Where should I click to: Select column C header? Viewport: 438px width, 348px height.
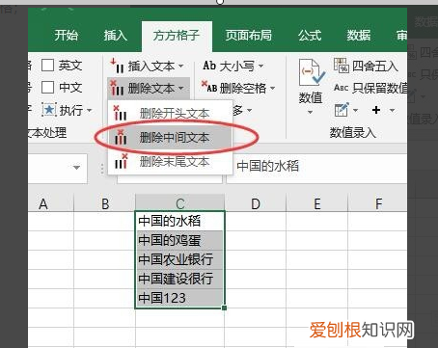click(180, 203)
